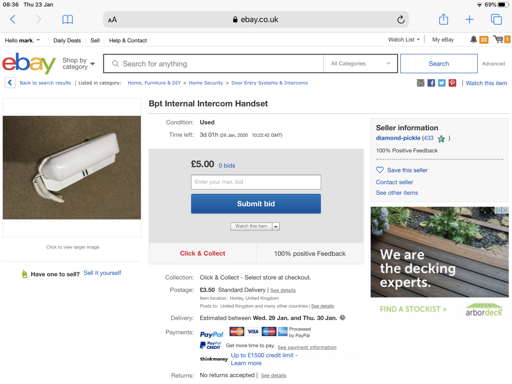The height and width of the screenshot is (384, 512).
Task: Open Safari bookmarks book icon
Action: point(68,20)
